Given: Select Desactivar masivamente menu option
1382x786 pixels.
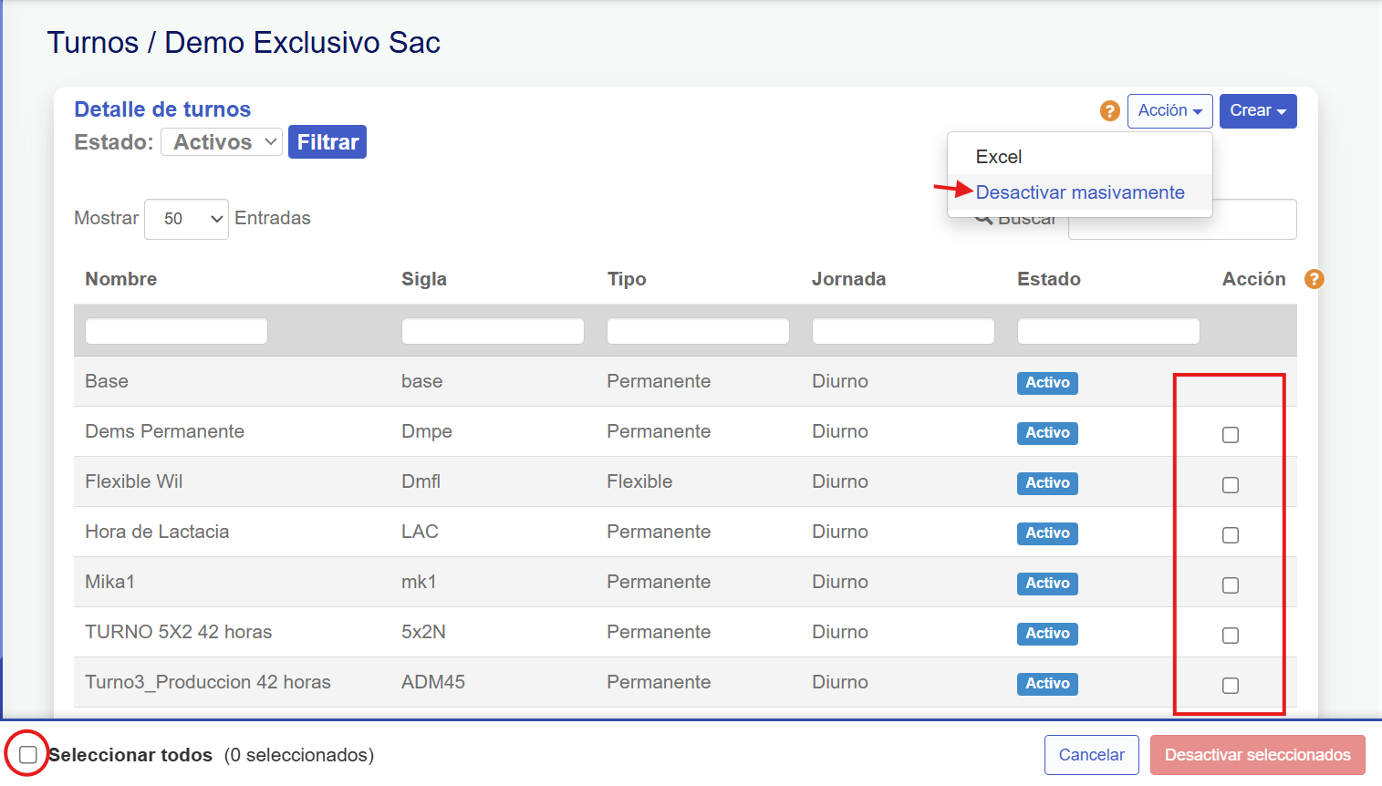Looking at the screenshot, I should (x=1080, y=192).
